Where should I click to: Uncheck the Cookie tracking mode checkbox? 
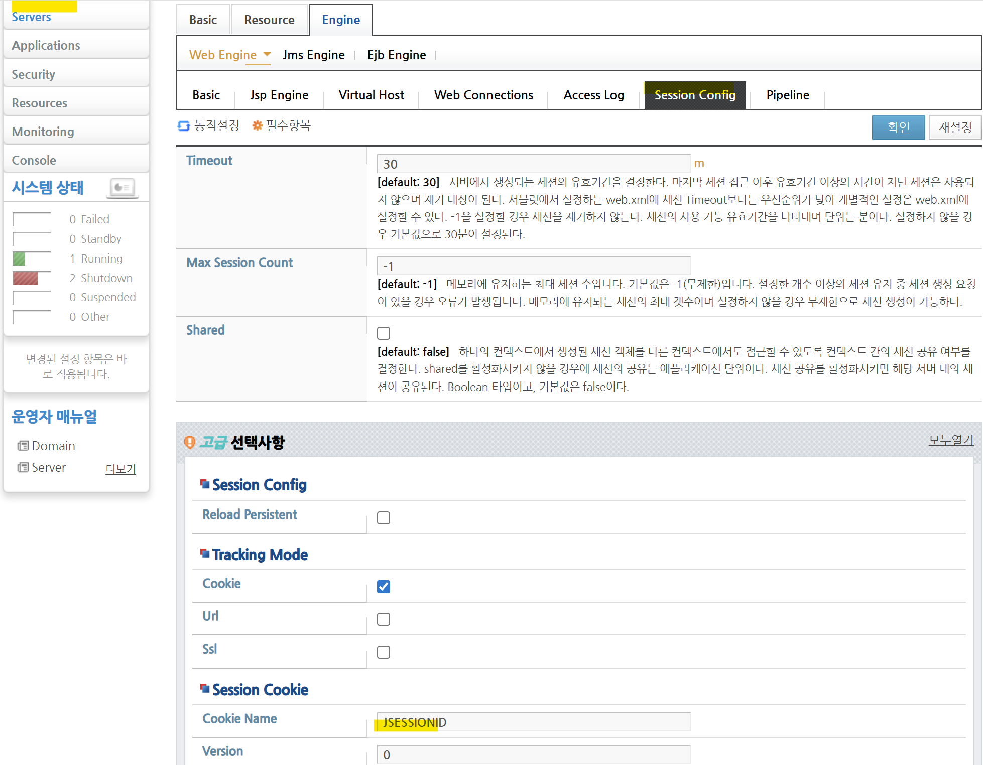tap(384, 587)
